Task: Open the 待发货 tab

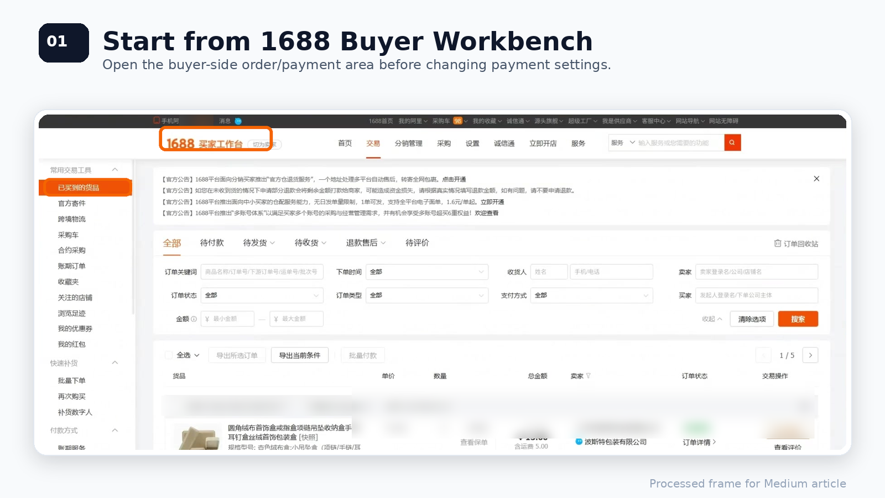Action: [x=259, y=243]
